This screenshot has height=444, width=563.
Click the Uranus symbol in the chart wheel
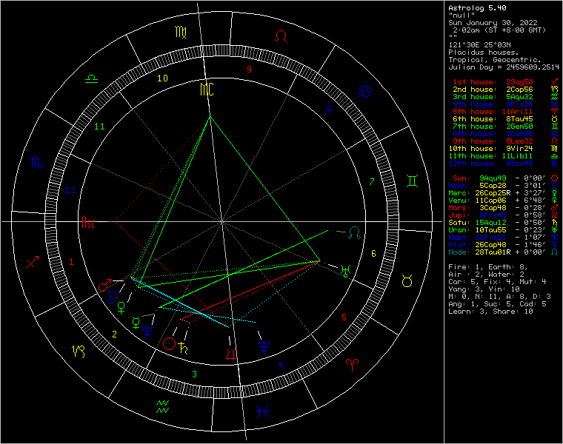345,271
